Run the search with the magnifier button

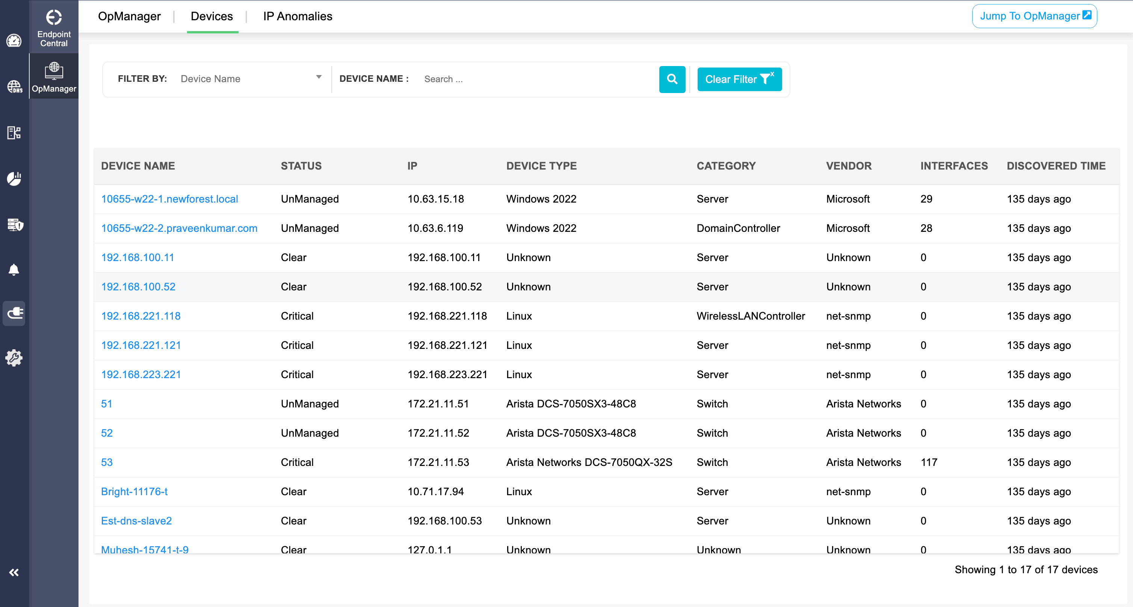[672, 79]
